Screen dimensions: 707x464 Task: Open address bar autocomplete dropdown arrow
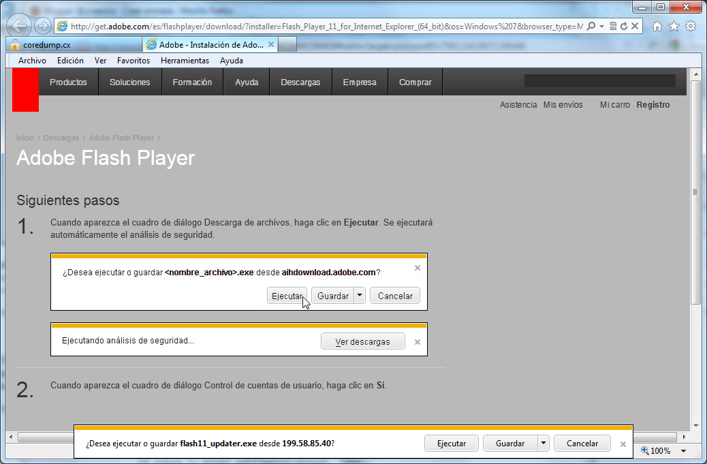click(601, 26)
